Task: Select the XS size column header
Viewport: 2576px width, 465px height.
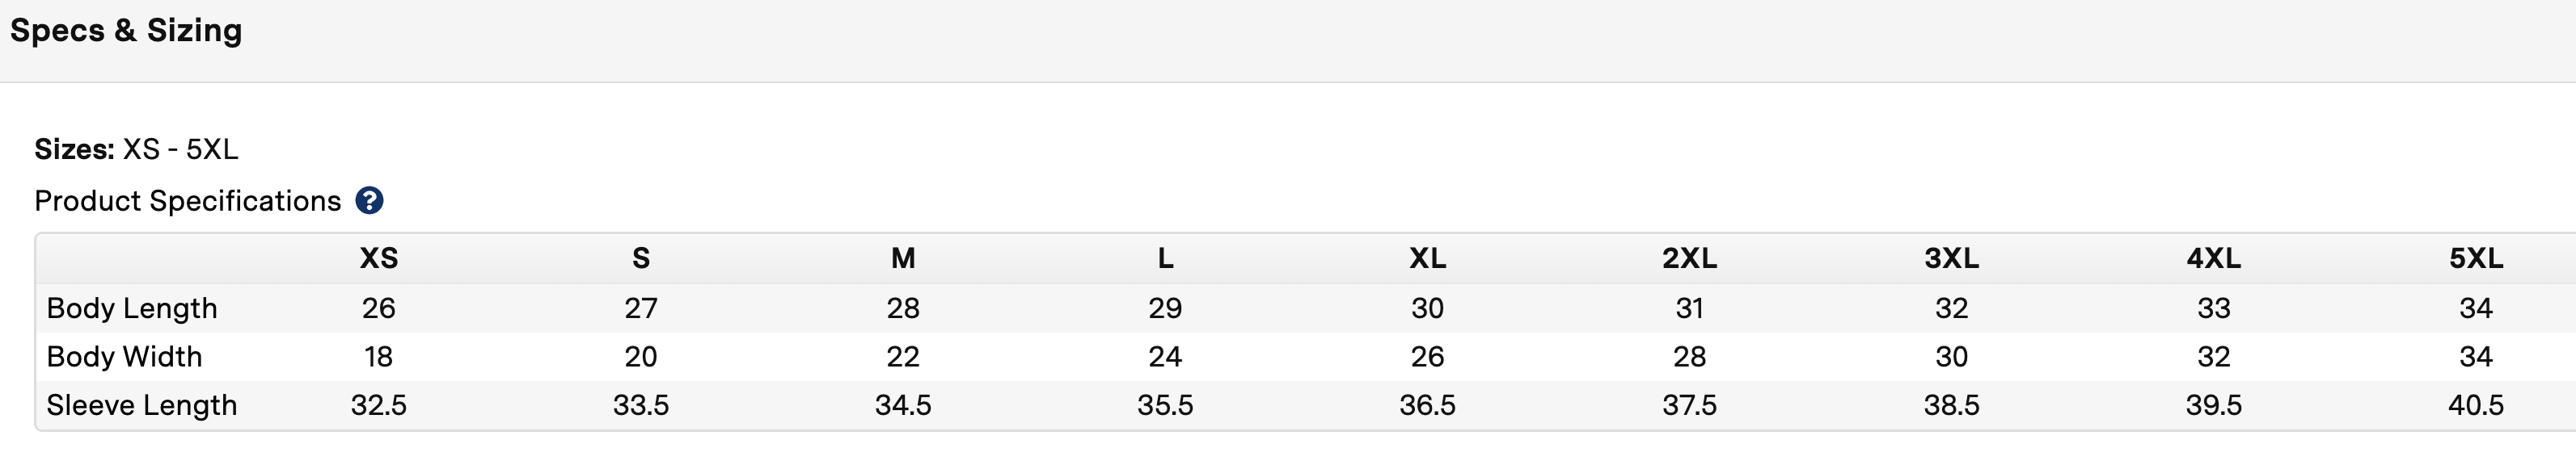Action: pyautogui.click(x=378, y=258)
